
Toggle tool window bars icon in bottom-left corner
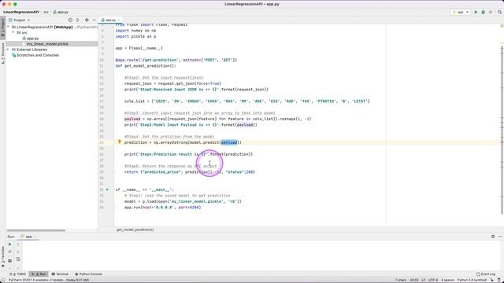(x=3, y=280)
